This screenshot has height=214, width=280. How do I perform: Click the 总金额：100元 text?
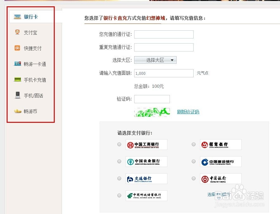pos(149,86)
